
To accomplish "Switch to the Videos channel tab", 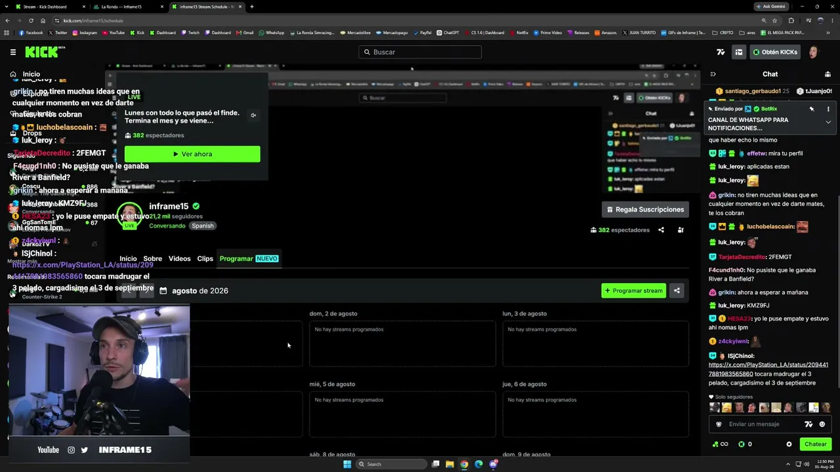I will 179,258.
